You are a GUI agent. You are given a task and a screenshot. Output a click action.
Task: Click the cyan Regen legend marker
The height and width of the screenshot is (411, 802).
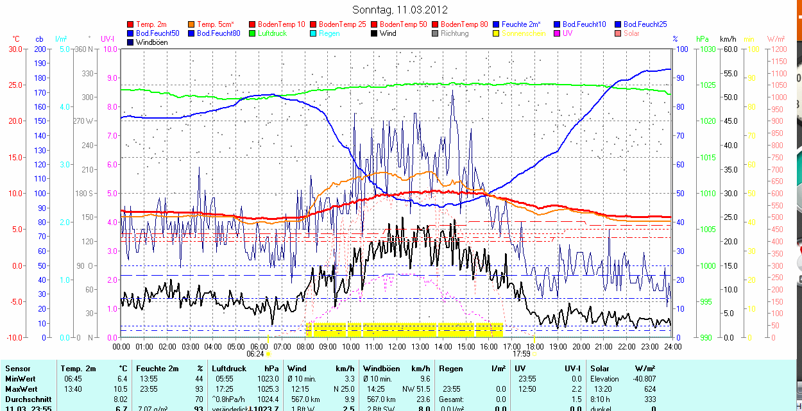314,33
